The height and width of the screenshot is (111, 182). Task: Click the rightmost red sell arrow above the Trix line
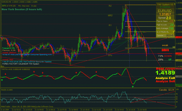click(96, 72)
